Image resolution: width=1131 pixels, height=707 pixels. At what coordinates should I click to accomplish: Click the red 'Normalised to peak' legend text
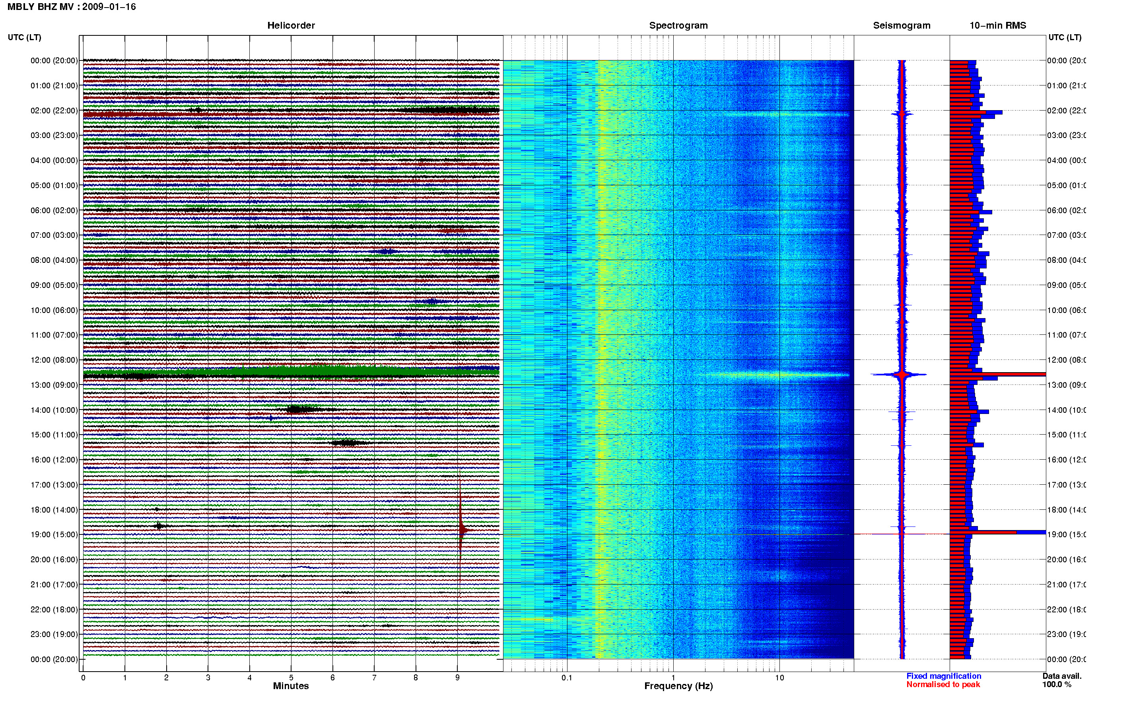coord(943,685)
